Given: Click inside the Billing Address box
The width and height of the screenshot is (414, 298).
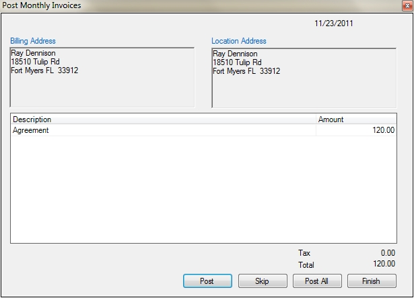Looking at the screenshot, I should click(102, 77).
